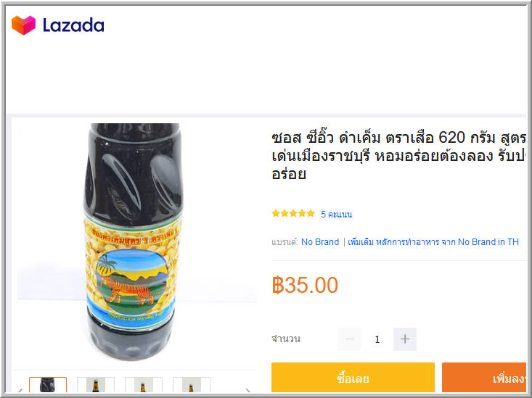The height and width of the screenshot is (398, 532).
Task: Open the No Brand brand link
Action: [320, 242]
